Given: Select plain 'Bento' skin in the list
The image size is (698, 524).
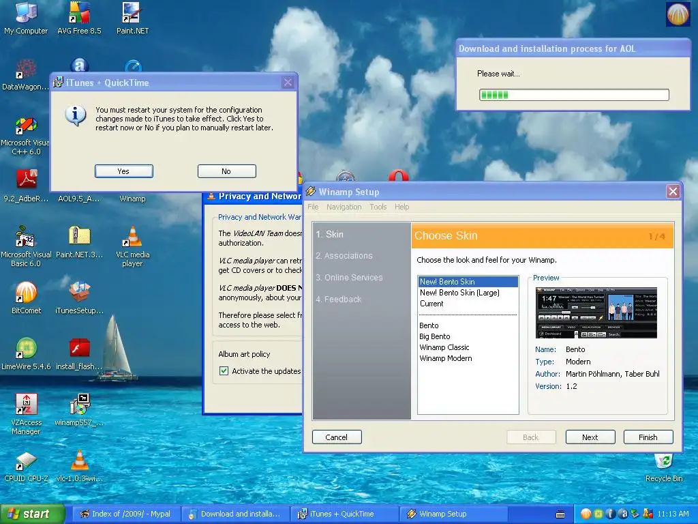Looking at the screenshot, I should (x=468, y=325).
